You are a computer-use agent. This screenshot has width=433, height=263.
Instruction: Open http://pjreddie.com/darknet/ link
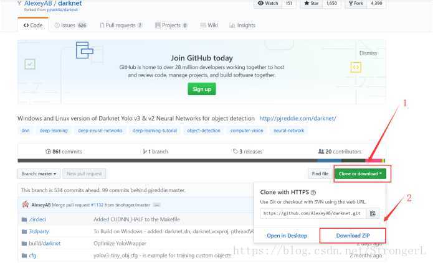click(x=298, y=118)
